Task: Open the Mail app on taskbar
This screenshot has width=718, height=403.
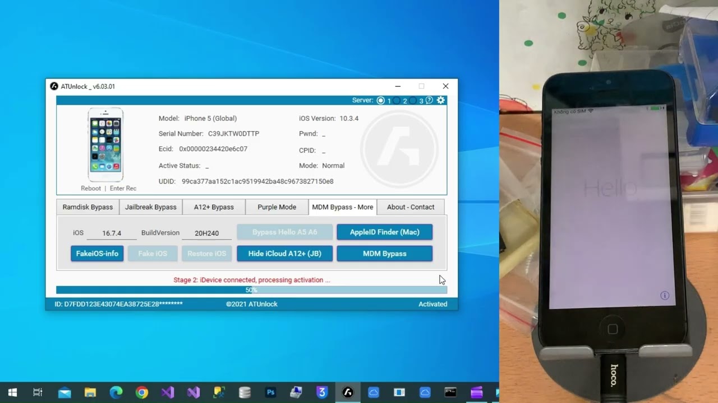Action: pyautogui.click(x=65, y=392)
